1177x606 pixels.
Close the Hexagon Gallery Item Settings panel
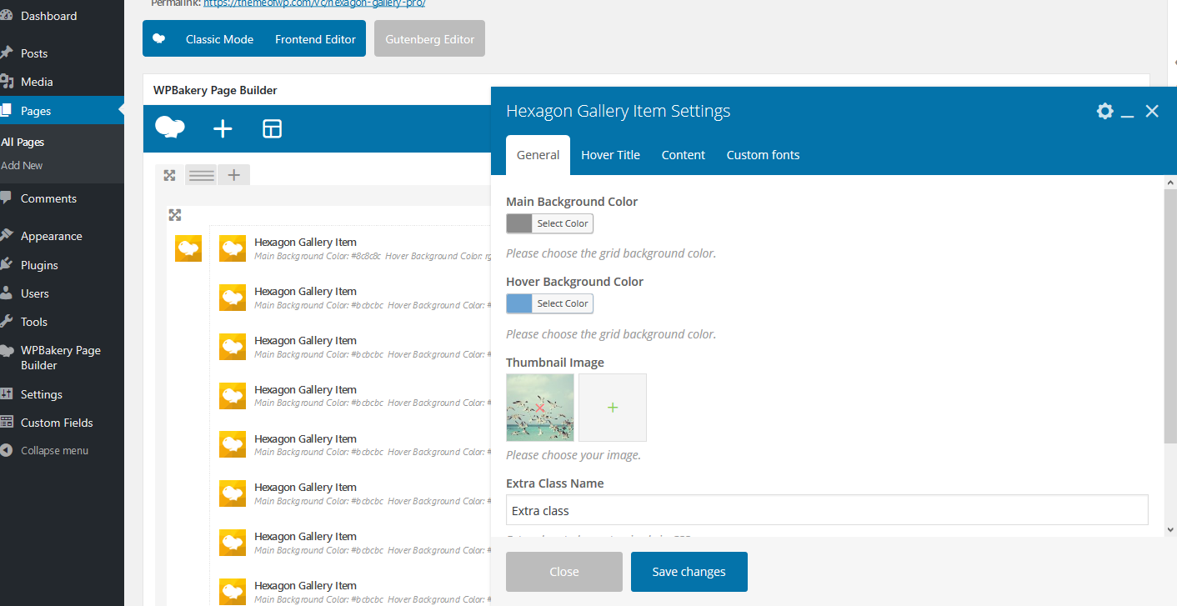point(1152,111)
